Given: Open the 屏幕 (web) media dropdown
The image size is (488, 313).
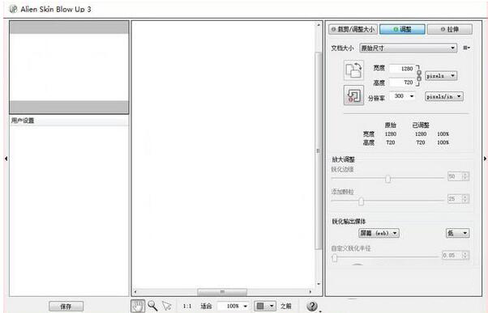Looking at the screenshot, I should pyautogui.click(x=379, y=233).
